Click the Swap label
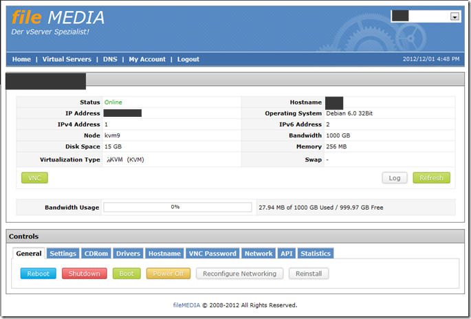 pyautogui.click(x=314, y=159)
